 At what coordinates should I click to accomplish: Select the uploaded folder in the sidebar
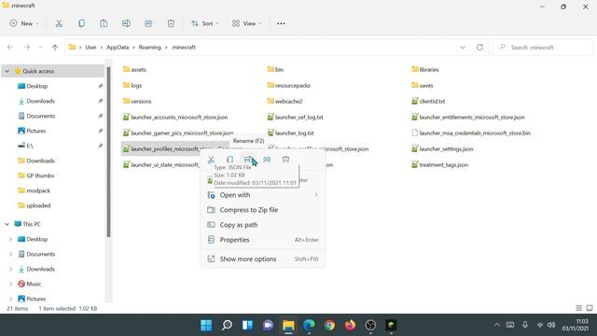tap(38, 205)
